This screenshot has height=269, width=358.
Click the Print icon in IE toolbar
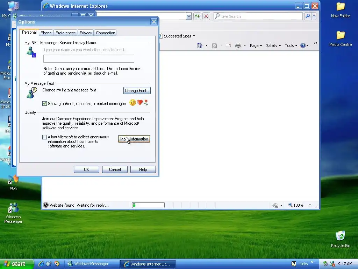coord(238,46)
